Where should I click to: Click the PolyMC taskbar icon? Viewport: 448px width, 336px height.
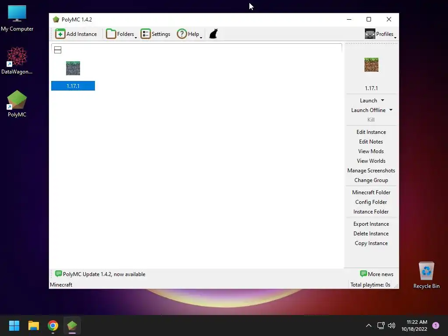coord(72,325)
